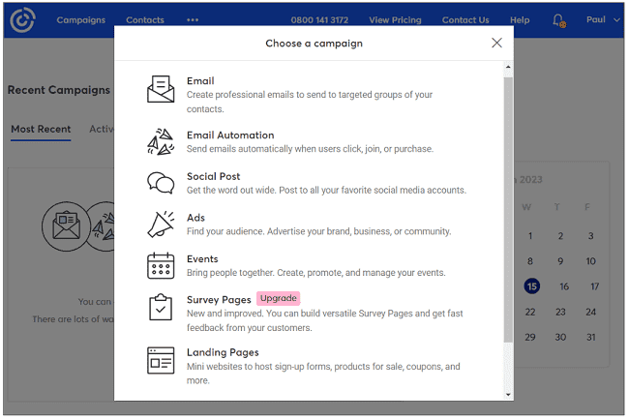Select the Email Automation paper planes icon
629x420 pixels.
[x=161, y=142]
